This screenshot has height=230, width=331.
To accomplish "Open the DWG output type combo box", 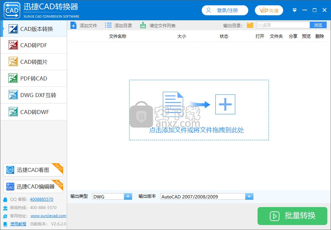I will coord(112,197).
